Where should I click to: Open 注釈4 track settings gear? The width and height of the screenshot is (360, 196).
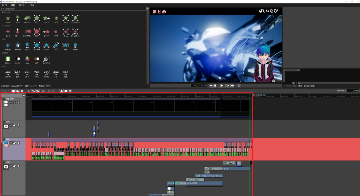tap(18, 125)
